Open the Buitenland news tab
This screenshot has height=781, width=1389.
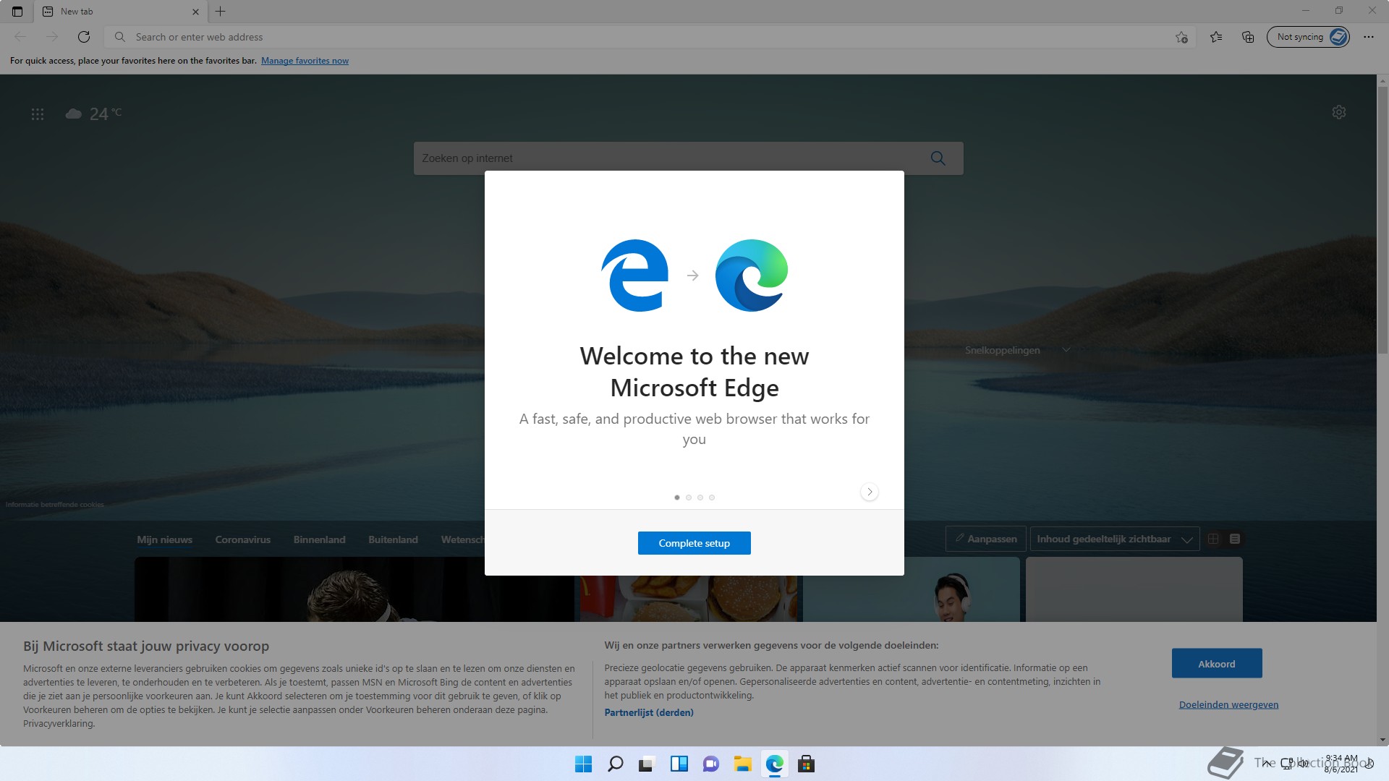[x=393, y=539]
